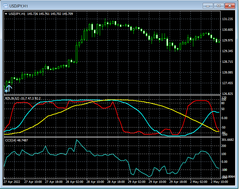
Task: Click the 127.455 price scale label
Action: click(227, 83)
